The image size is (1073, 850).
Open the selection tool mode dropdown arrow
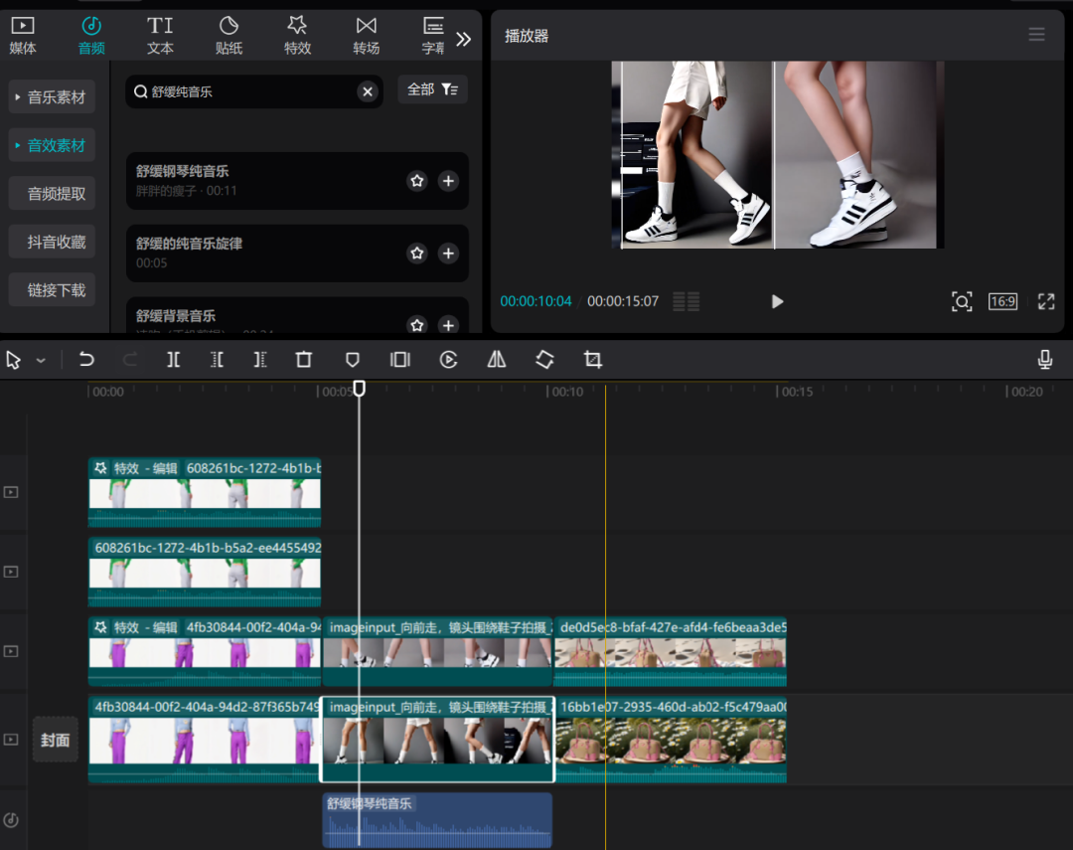[x=41, y=361]
